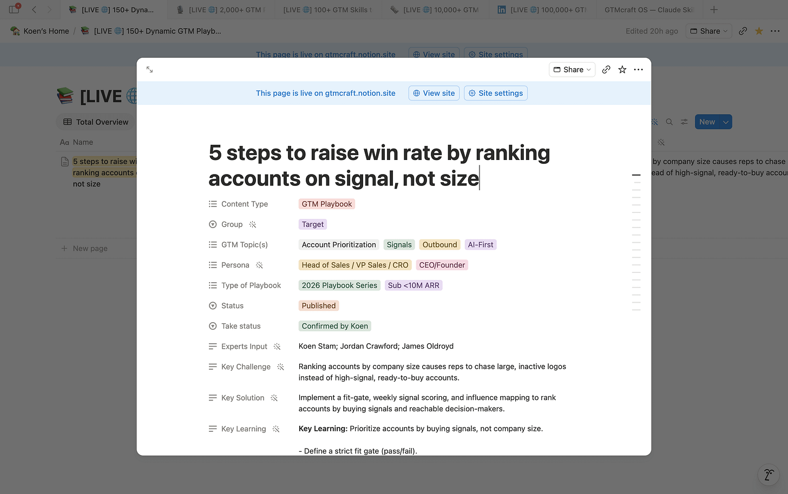This screenshot has height=494, width=788.
Task: Click the Confirmed by Koen tag
Action: tap(335, 326)
